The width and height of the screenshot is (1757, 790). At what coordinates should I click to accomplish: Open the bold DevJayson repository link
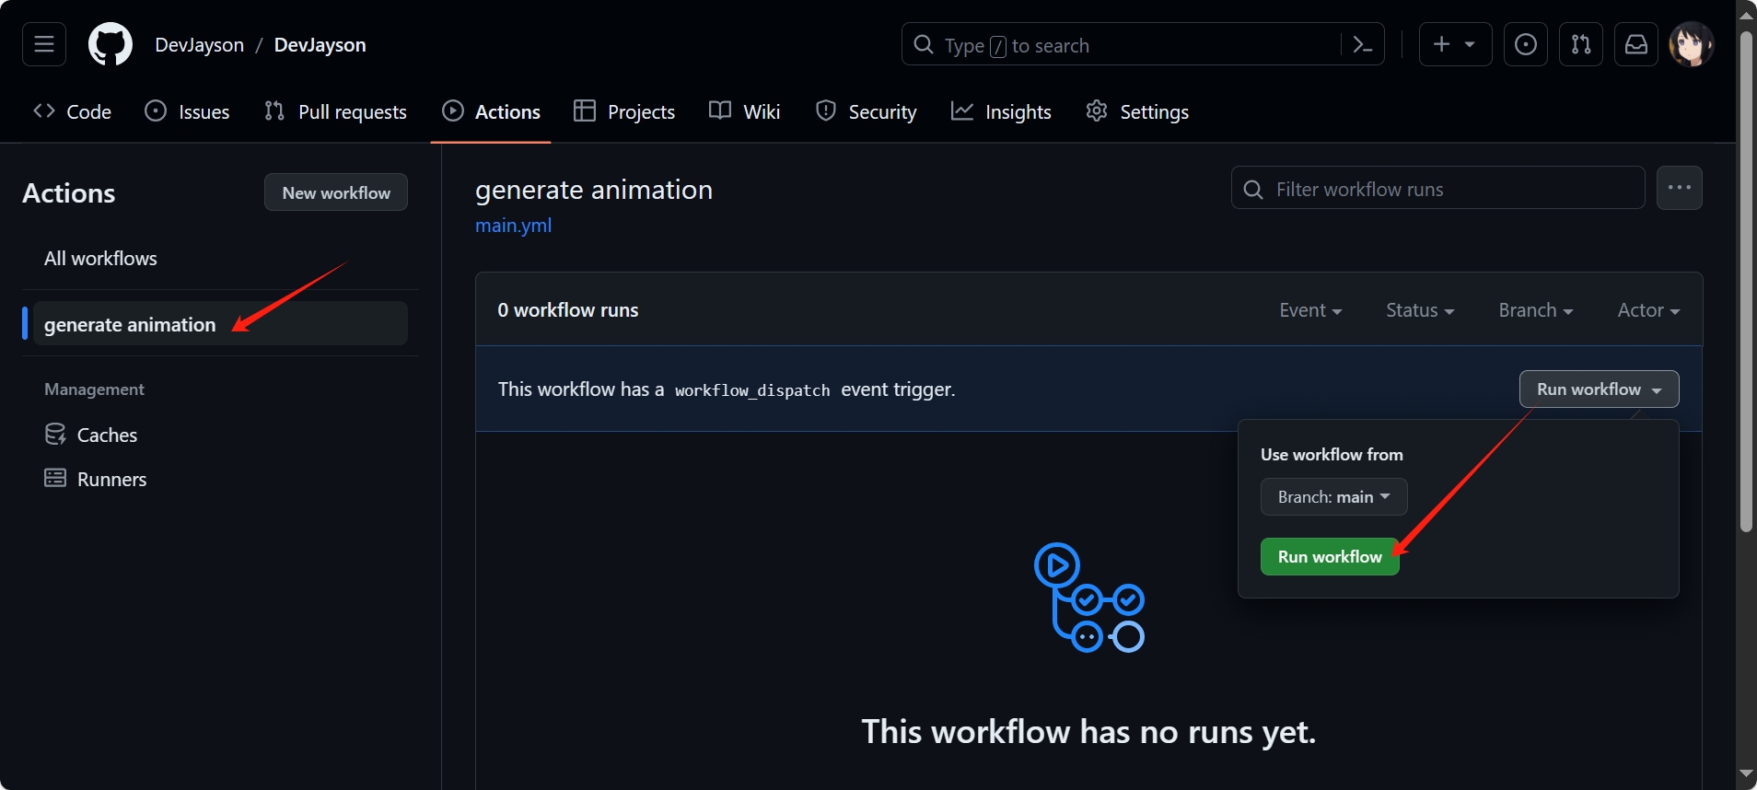coord(320,44)
